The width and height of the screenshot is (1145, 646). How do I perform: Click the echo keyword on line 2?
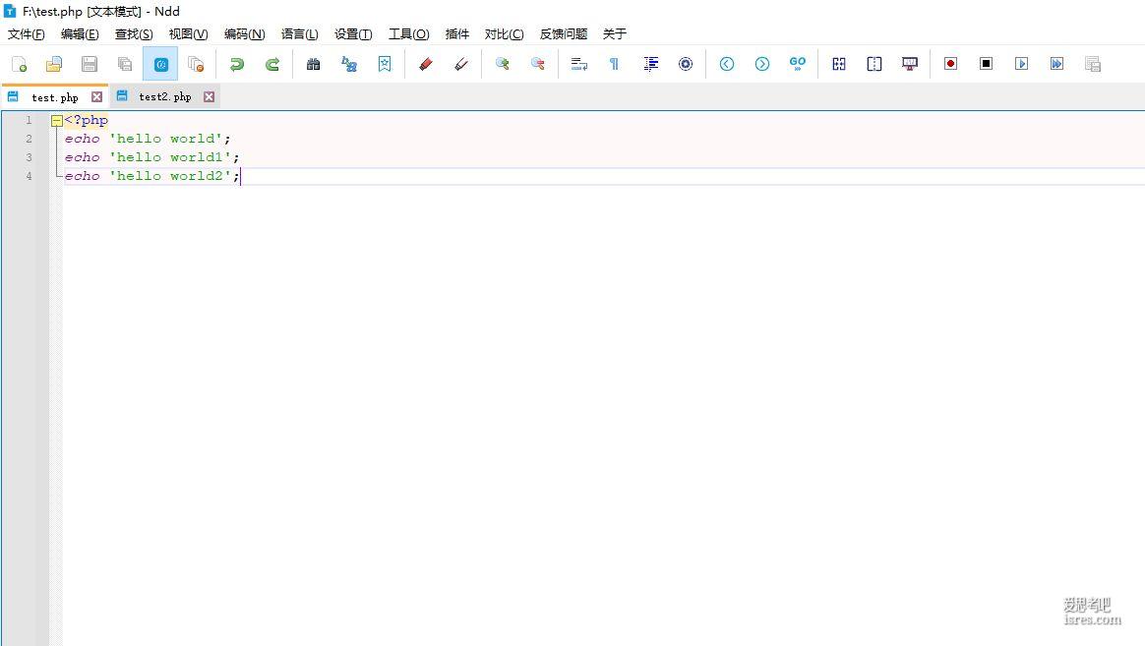[82, 139]
